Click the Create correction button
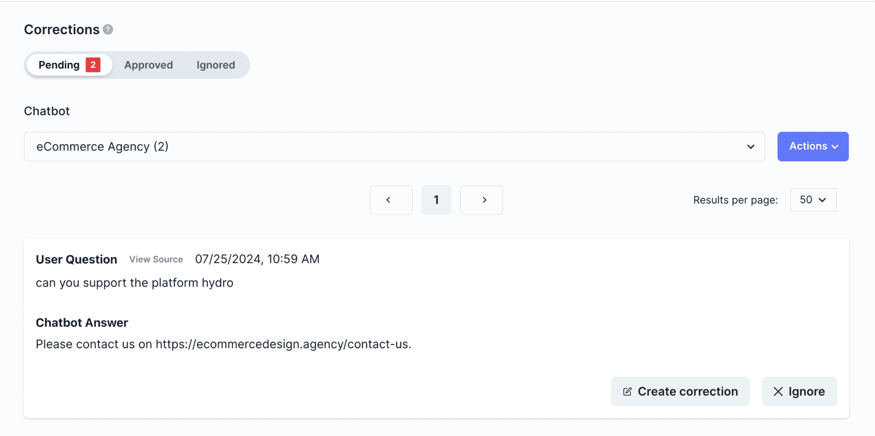This screenshot has height=436, width=875. (x=680, y=391)
